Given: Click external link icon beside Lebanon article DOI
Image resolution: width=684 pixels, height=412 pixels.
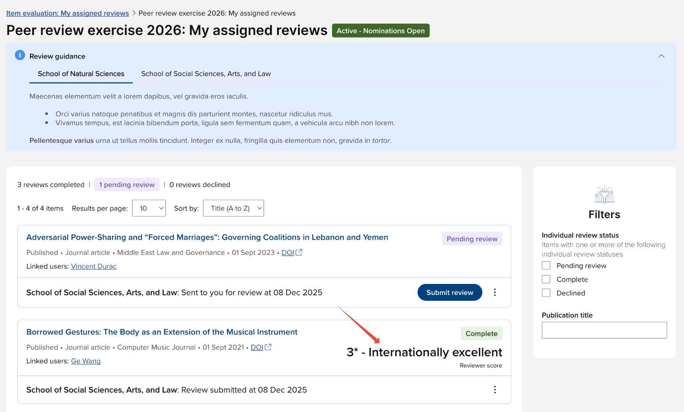Looking at the screenshot, I should (299, 252).
